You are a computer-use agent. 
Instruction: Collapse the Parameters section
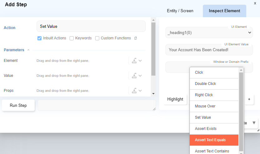point(28,50)
